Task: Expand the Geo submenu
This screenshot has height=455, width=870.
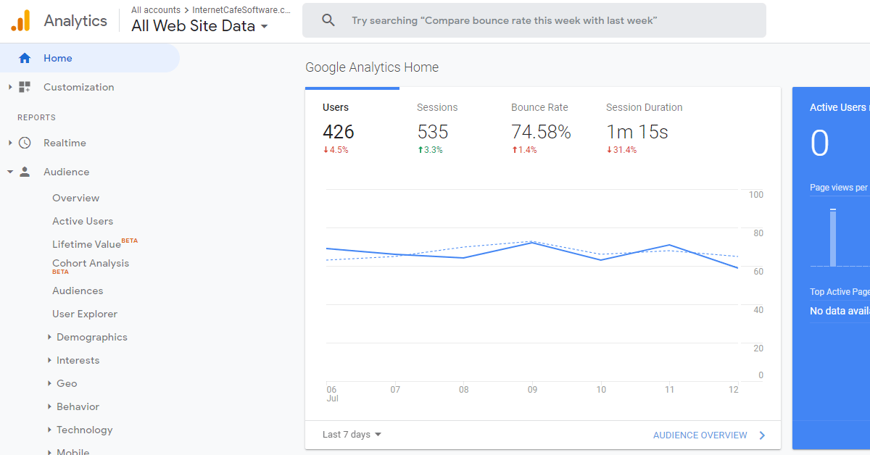Action: point(49,383)
